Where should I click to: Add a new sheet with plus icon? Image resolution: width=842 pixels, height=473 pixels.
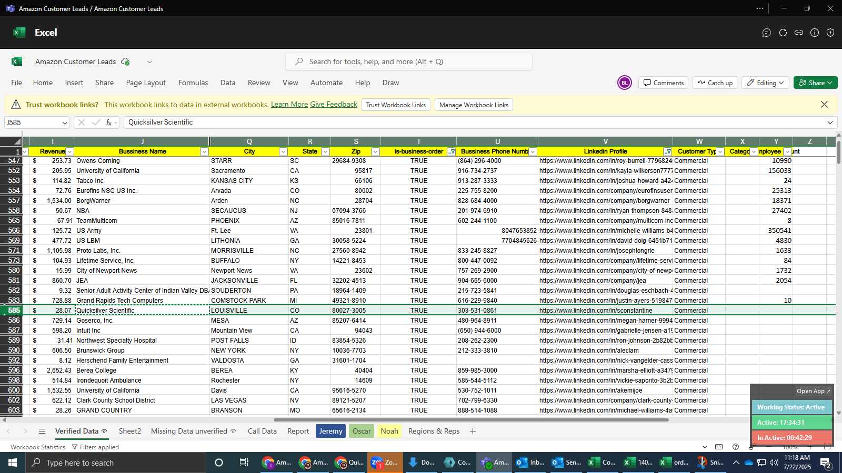[x=473, y=431]
